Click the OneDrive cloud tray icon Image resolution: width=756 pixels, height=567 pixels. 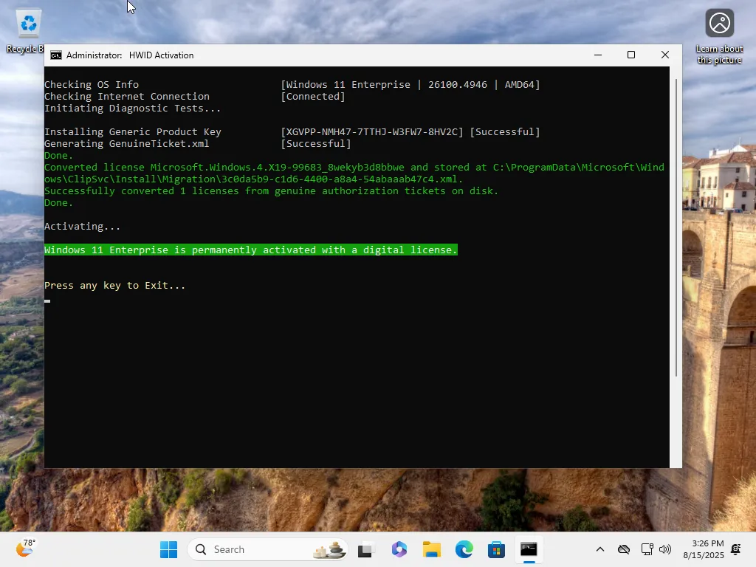(x=624, y=549)
